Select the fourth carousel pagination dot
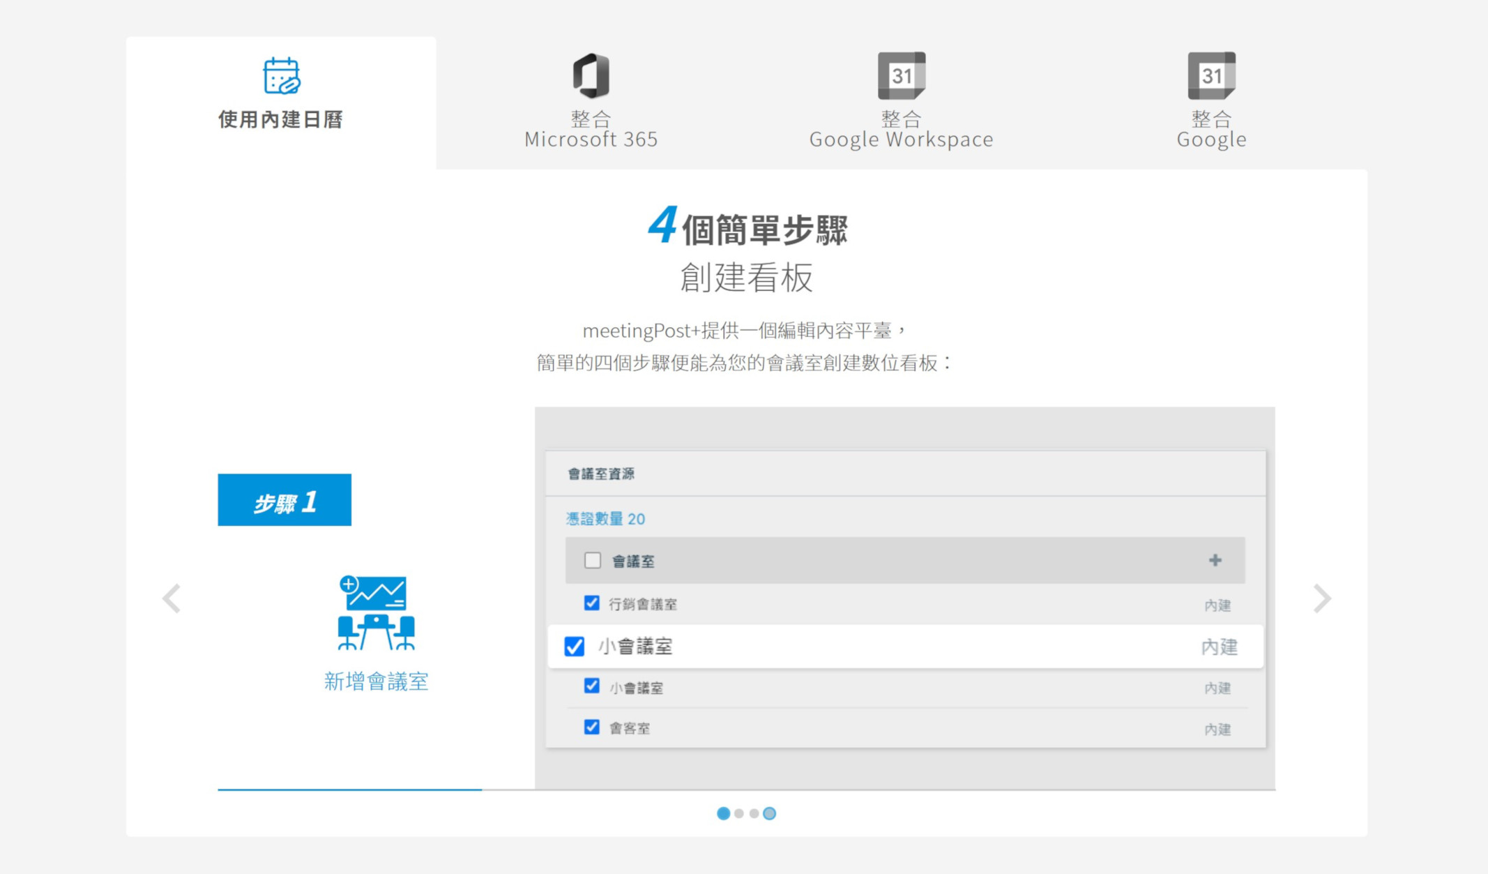Image resolution: width=1488 pixels, height=874 pixels. pos(770,813)
